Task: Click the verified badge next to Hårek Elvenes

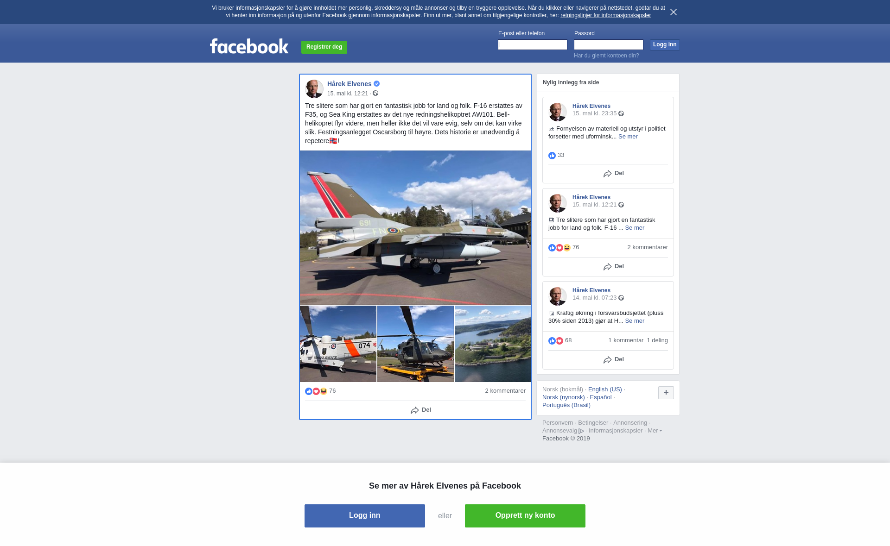Action: click(x=377, y=84)
